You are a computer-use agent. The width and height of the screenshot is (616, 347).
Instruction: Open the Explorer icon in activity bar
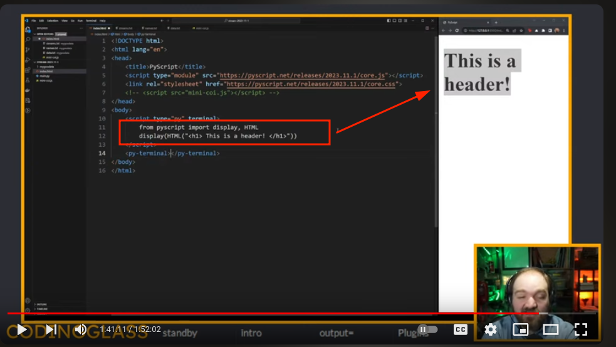coord(28,29)
